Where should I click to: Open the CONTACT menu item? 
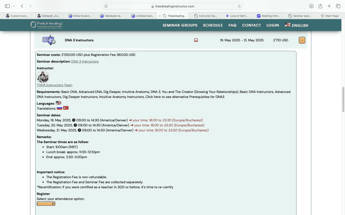251,25
